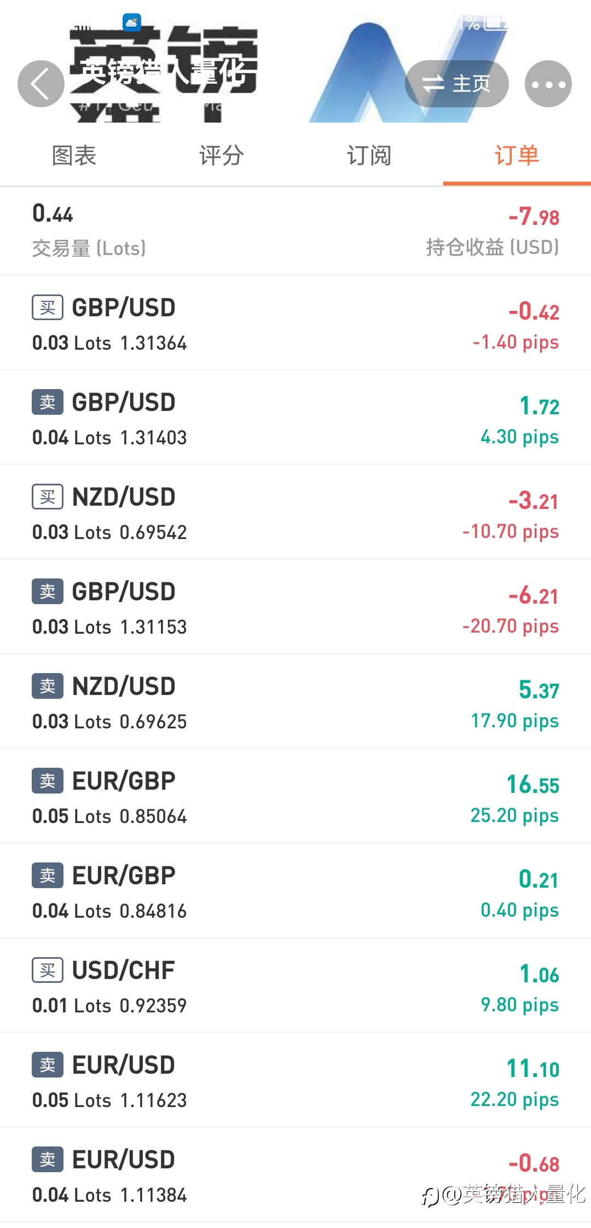This screenshot has width=591, height=1228.
Task: Tap the -7.98 持仓收益 total value
Action: (x=534, y=217)
